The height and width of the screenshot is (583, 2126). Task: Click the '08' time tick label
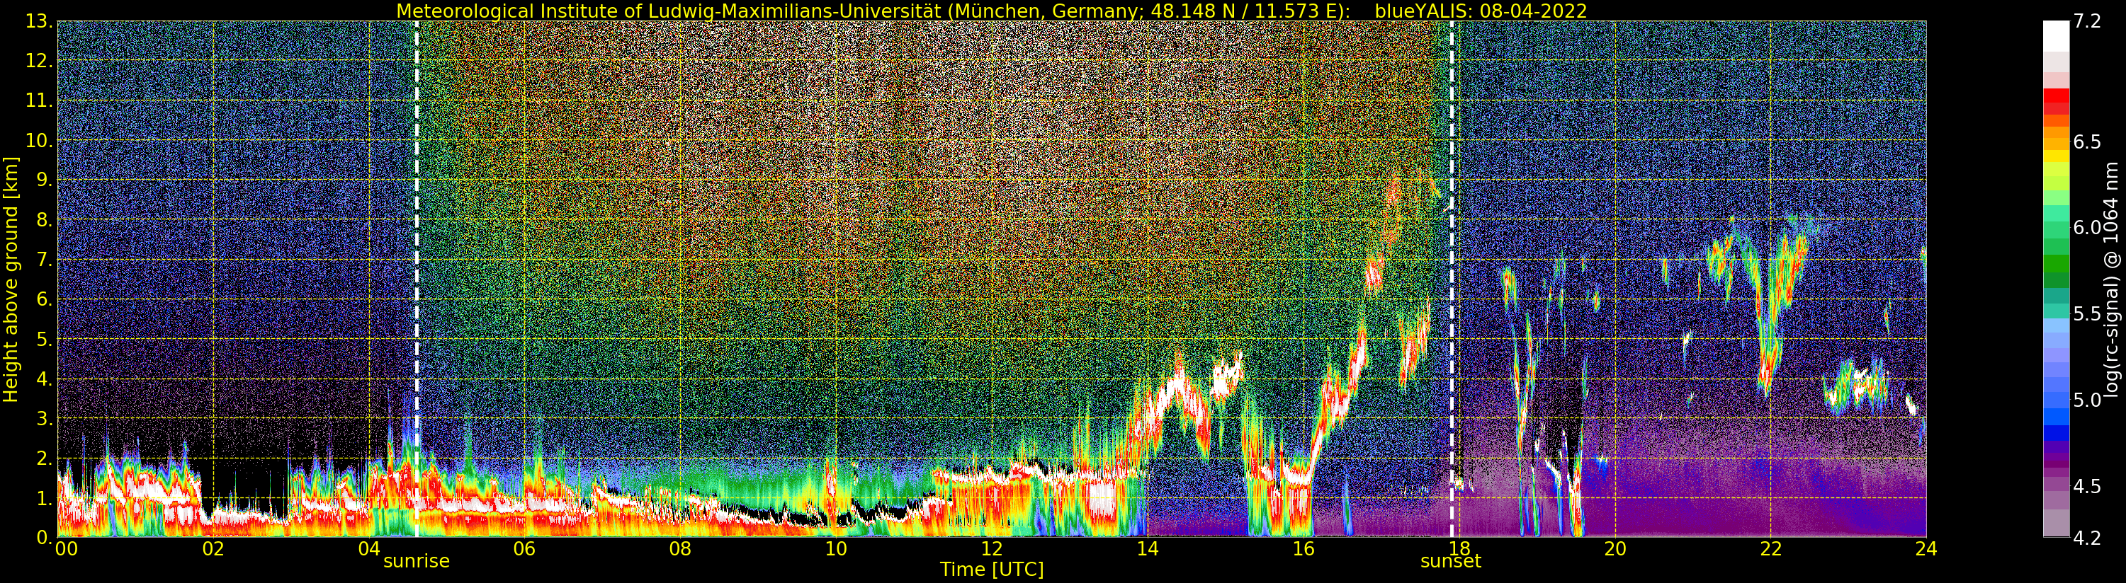pos(680,549)
